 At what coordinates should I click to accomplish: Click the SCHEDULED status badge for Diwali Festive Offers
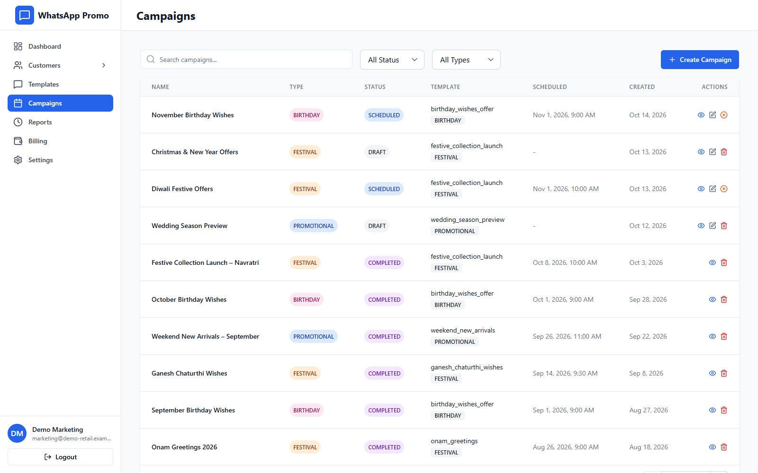[384, 189]
